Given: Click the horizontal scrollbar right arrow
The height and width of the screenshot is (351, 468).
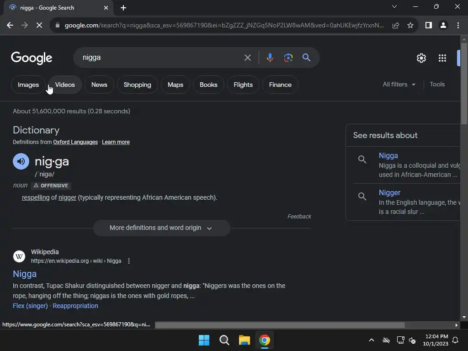Looking at the screenshot, I should (x=457, y=325).
